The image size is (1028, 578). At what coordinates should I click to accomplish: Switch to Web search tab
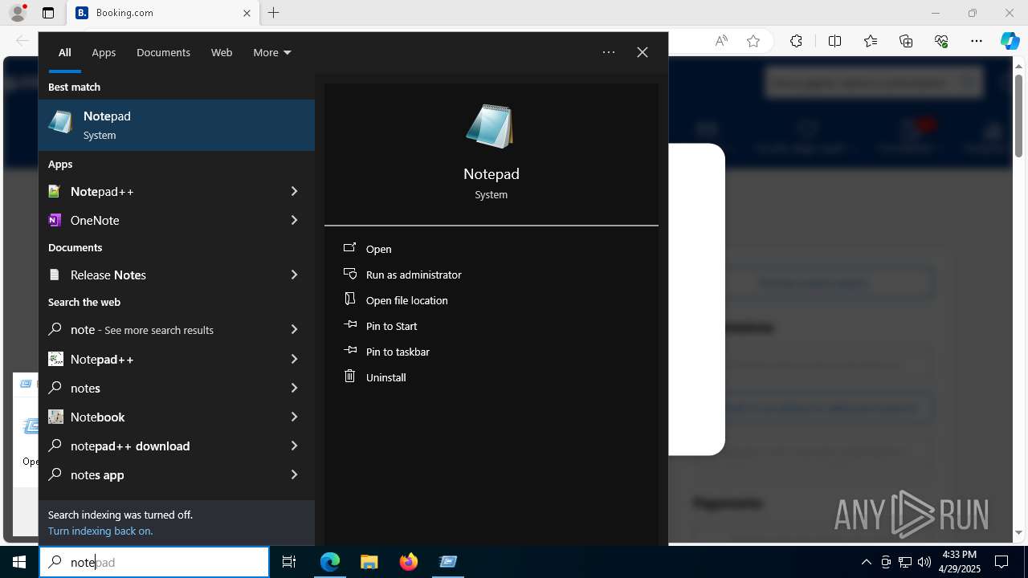(x=222, y=52)
